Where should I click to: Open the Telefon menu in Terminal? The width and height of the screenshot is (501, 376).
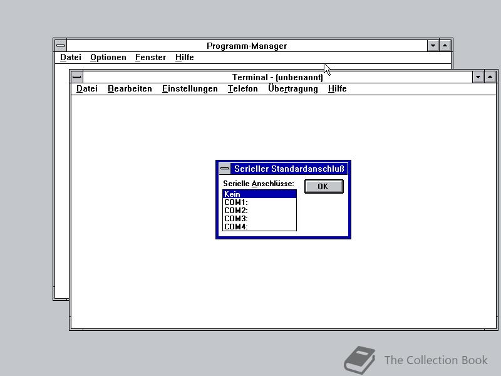click(242, 88)
